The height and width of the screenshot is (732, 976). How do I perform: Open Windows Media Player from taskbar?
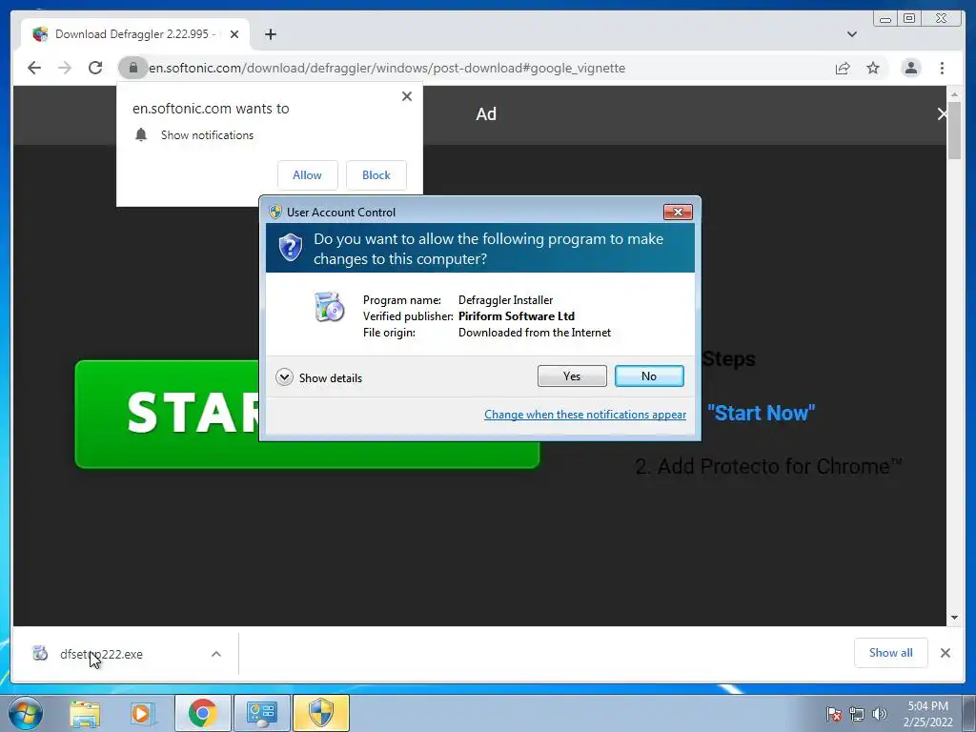pyautogui.click(x=142, y=713)
